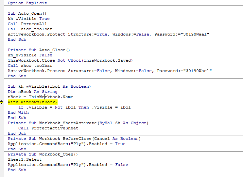Place cursor on Option Explicit line

[x=27, y=3]
